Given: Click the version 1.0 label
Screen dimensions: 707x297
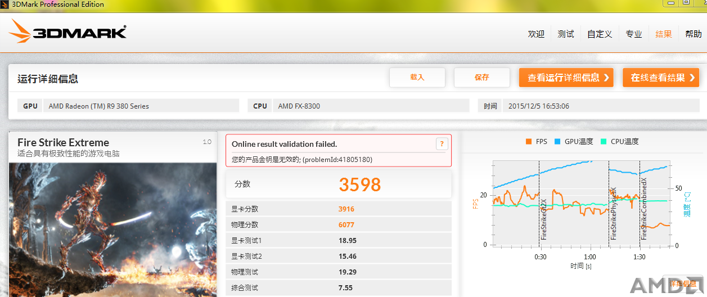Looking at the screenshot, I should click(207, 142).
